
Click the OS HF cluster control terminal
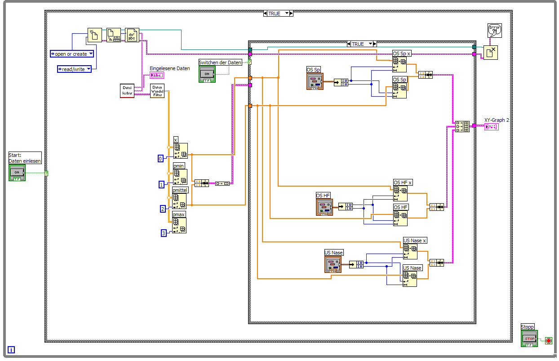click(324, 207)
